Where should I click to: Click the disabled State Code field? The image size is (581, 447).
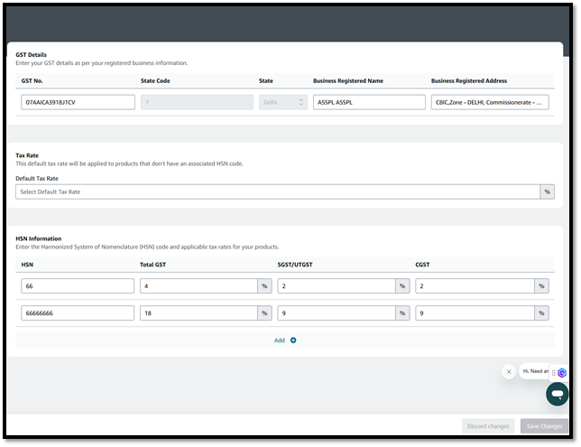197,102
